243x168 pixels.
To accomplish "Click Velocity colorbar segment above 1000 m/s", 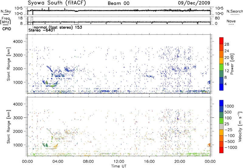I will click(221, 103).
